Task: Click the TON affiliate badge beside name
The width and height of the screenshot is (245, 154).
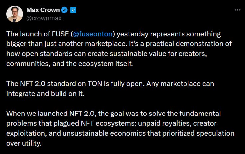Action: pyautogui.click(x=73, y=10)
